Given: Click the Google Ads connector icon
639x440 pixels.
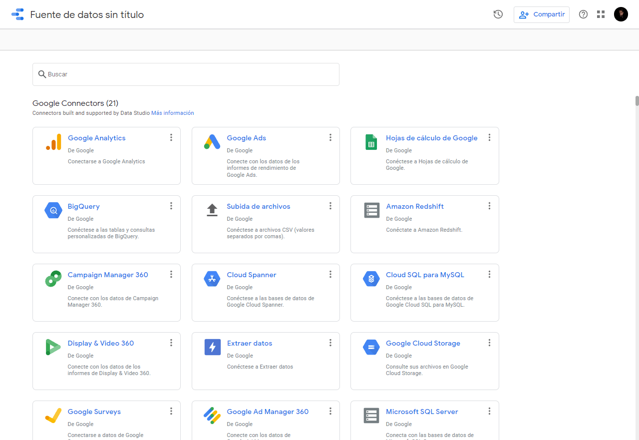Looking at the screenshot, I should pos(212,142).
